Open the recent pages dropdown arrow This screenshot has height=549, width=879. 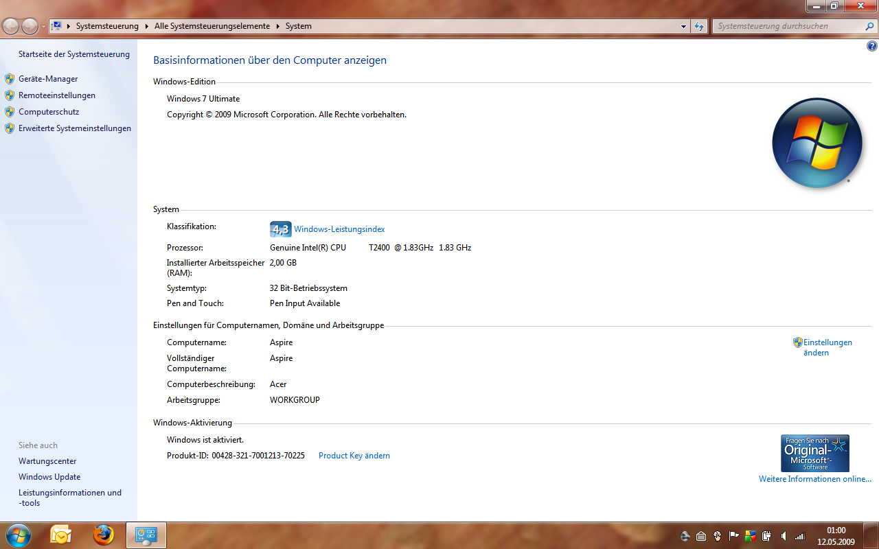[x=44, y=27]
